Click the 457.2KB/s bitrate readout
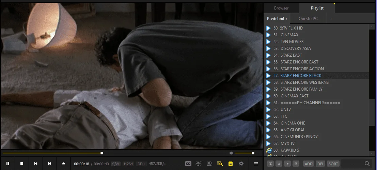The height and width of the screenshot is (170, 377). [x=157, y=164]
